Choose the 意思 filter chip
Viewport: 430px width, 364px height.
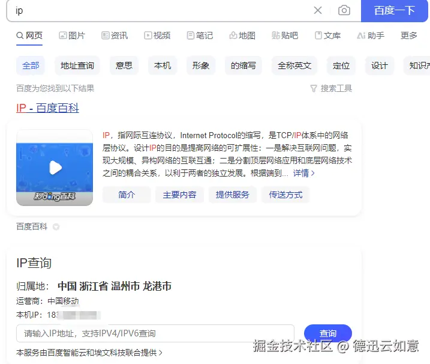click(124, 65)
